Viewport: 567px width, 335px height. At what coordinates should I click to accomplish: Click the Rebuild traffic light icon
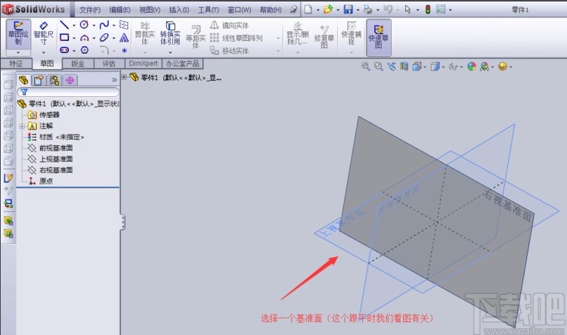428,9
